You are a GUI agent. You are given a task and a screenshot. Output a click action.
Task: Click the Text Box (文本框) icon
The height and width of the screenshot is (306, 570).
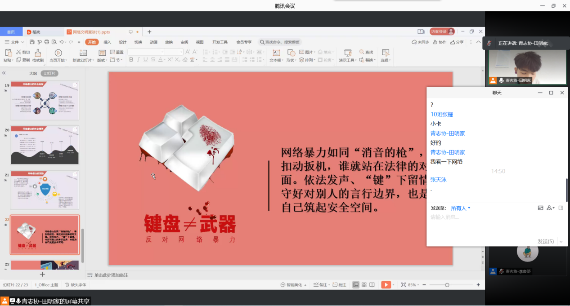point(276,53)
